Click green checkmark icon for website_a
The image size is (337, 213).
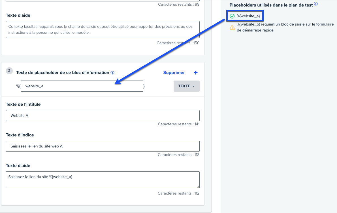coord(232,16)
